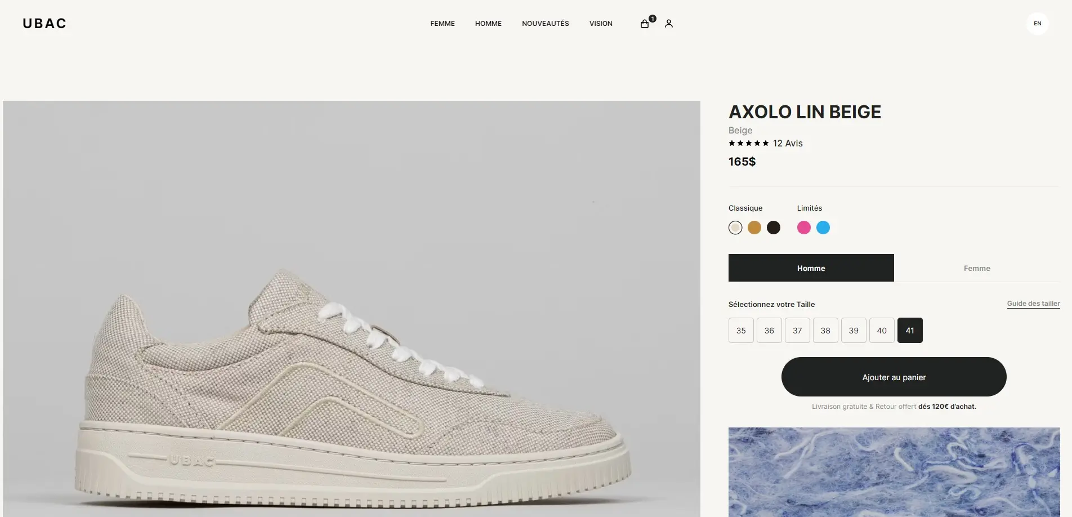Select size 38
The image size is (1072, 517).
click(x=825, y=331)
